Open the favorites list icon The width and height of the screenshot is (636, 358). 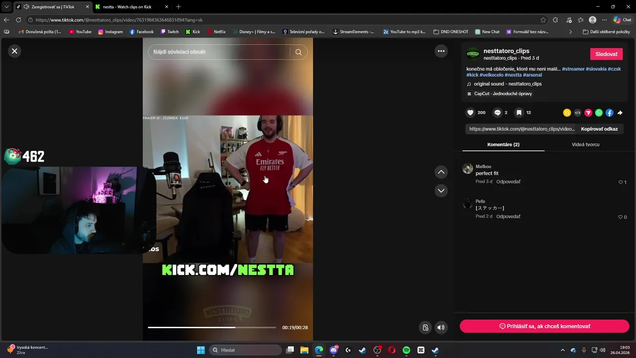[580, 20]
